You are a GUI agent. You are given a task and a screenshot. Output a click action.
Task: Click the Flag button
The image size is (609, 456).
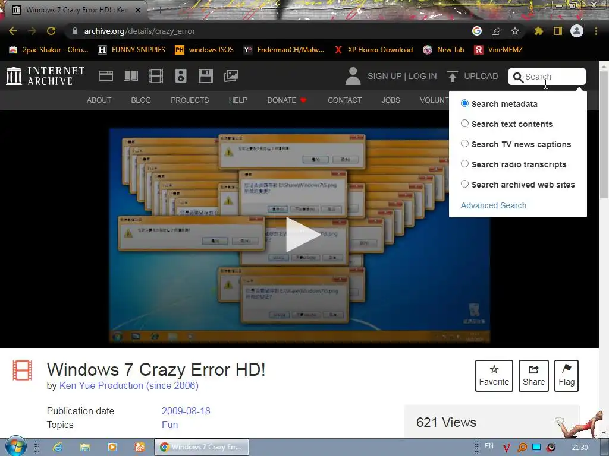[566, 376]
